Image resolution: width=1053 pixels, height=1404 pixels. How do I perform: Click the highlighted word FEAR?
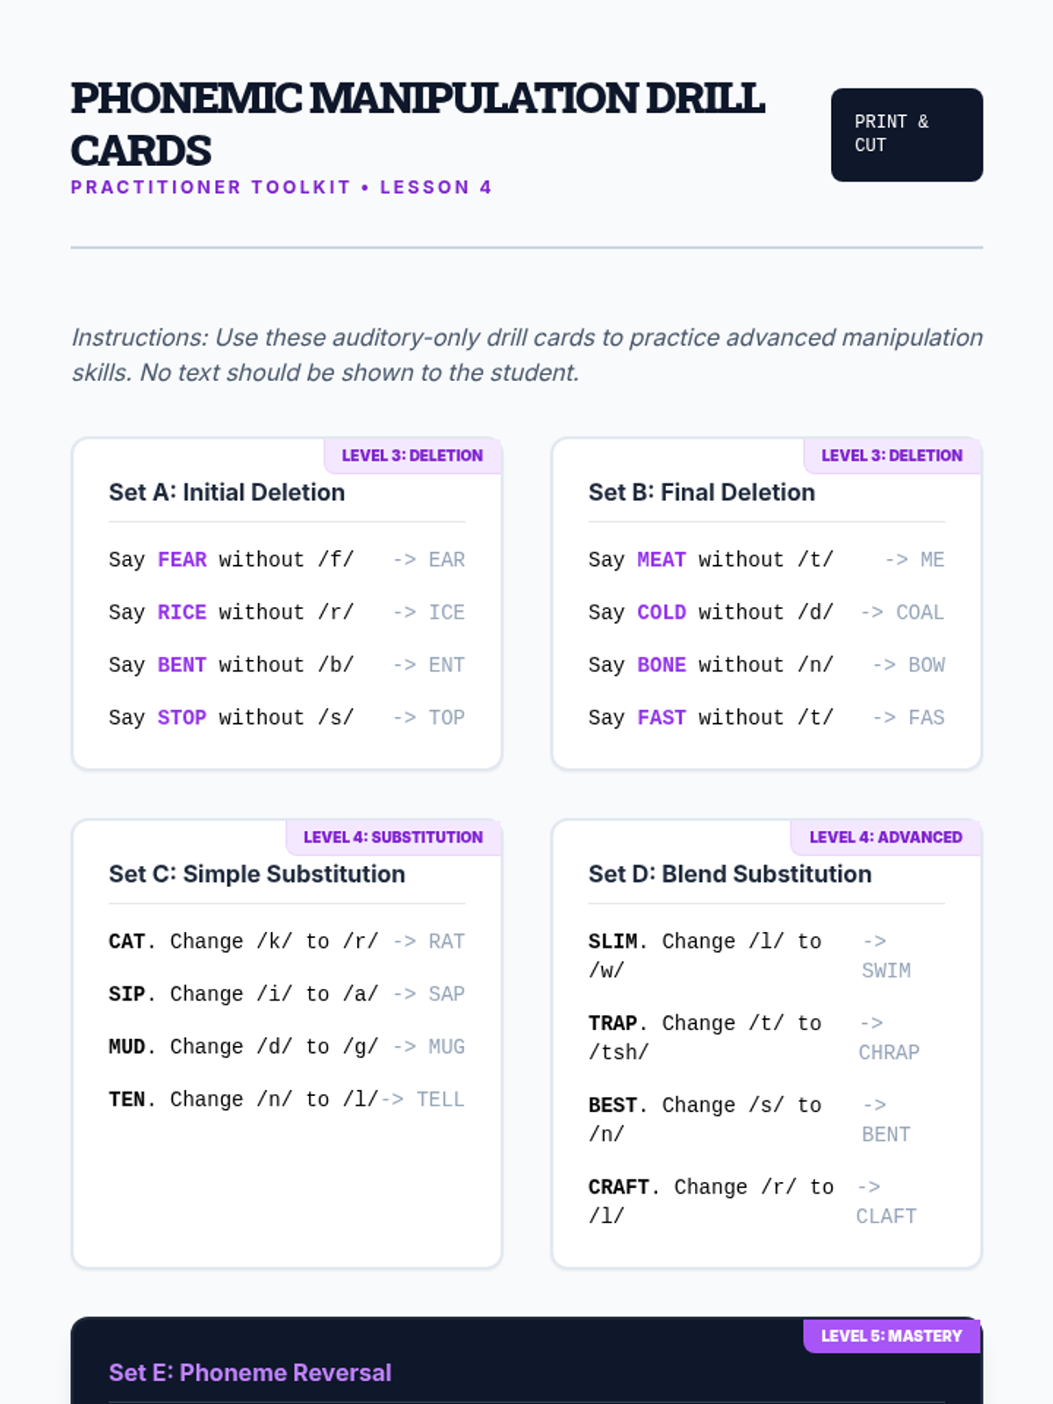coord(182,560)
